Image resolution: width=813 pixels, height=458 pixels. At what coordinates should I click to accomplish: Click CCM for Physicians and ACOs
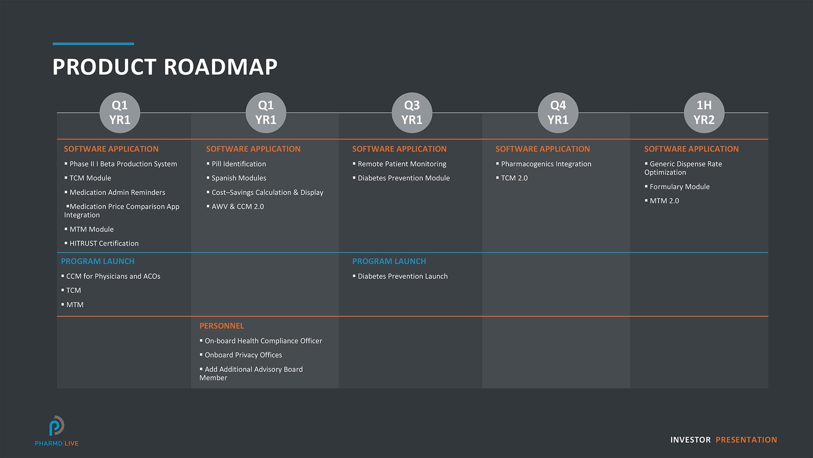pyautogui.click(x=113, y=276)
